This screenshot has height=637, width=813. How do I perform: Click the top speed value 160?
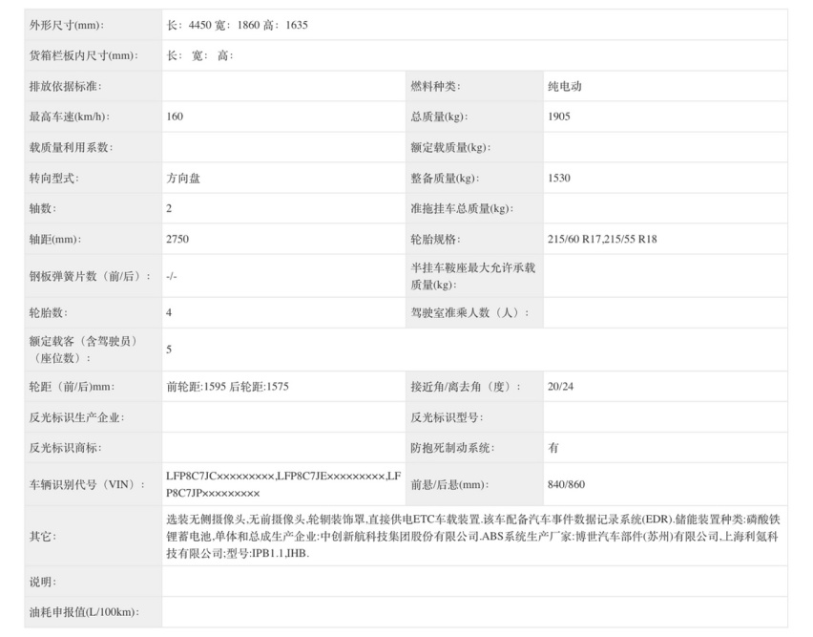point(175,117)
